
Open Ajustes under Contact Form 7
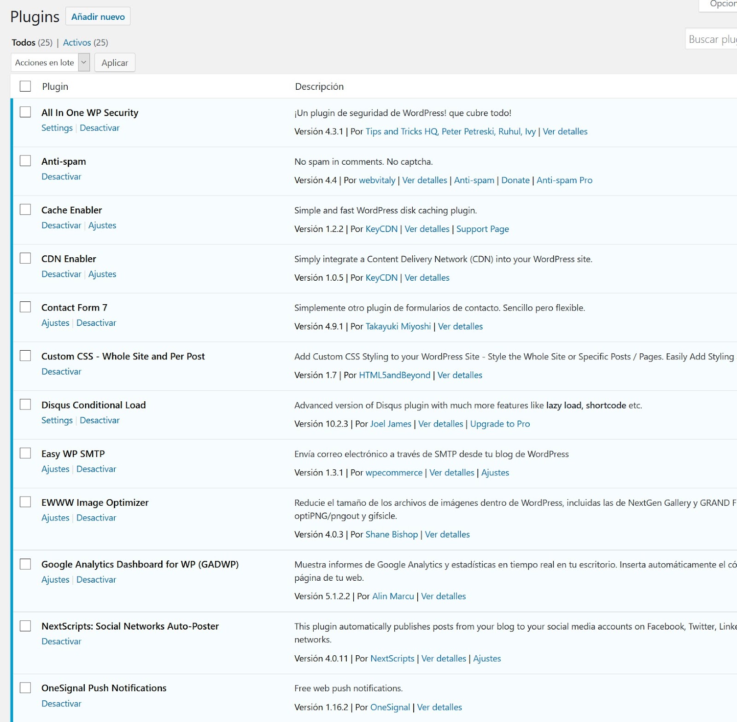coord(55,323)
